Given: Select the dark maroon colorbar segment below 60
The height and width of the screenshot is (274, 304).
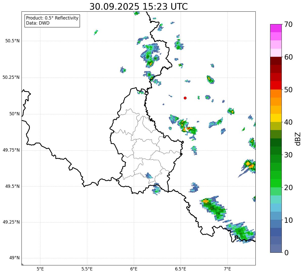Looking at the screenshot, I should point(277,61).
